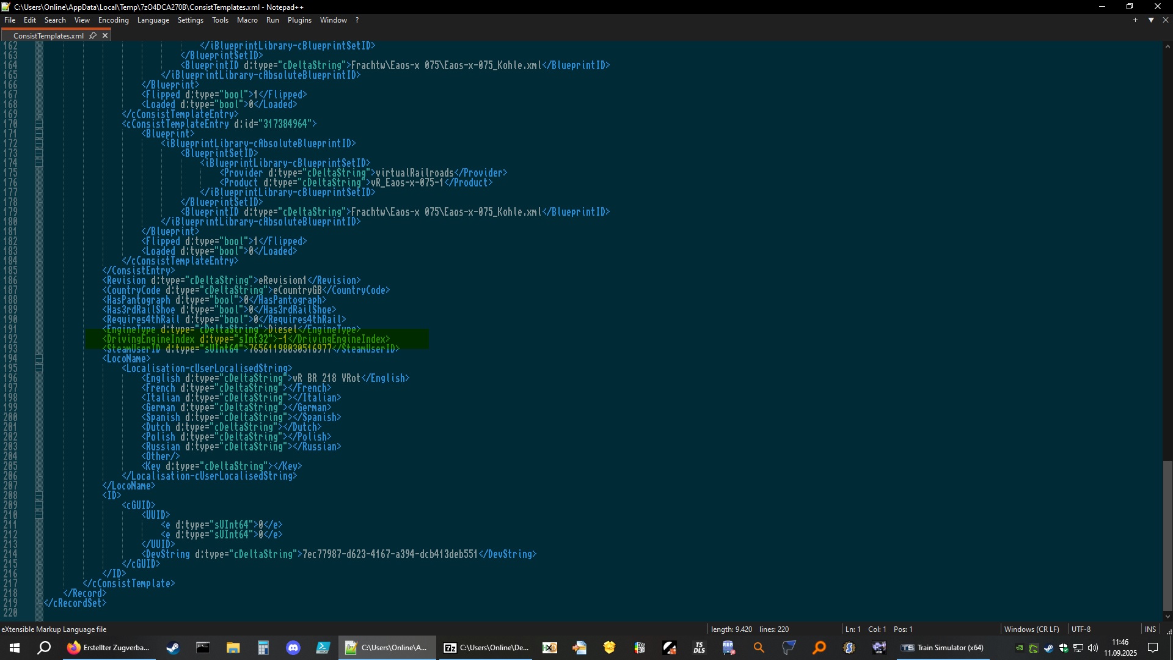Screen dimensions: 1173x660
Task: Open Discord from the taskbar
Action: (293, 648)
